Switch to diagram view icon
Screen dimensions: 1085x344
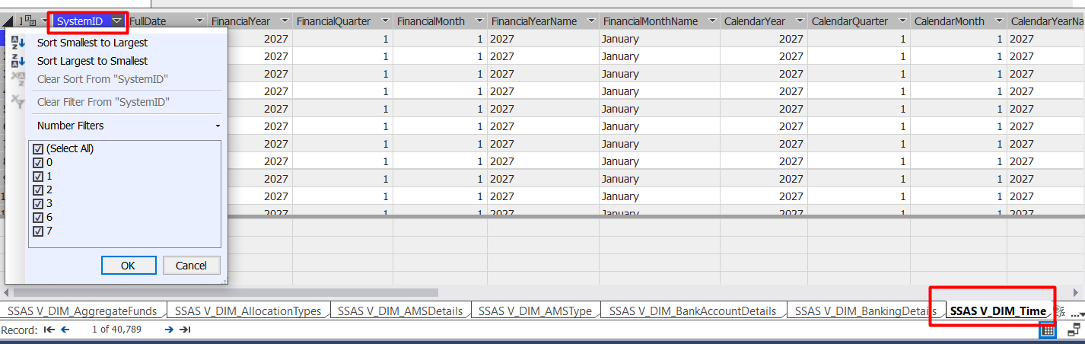[1074, 330]
